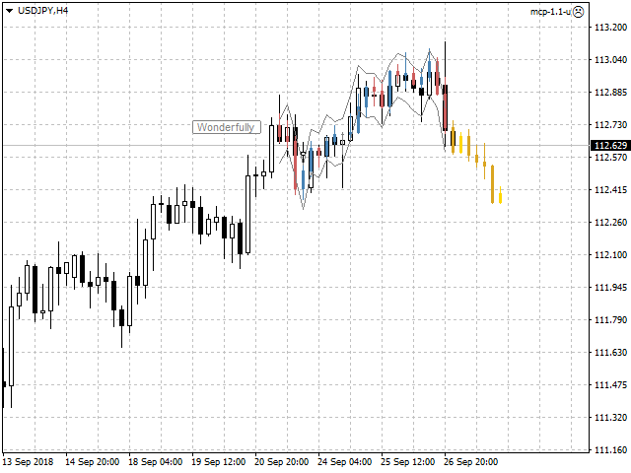This screenshot has height=473, width=631.
Task: Click the USDJPY,H4 symbol title text
Action: click(43, 10)
